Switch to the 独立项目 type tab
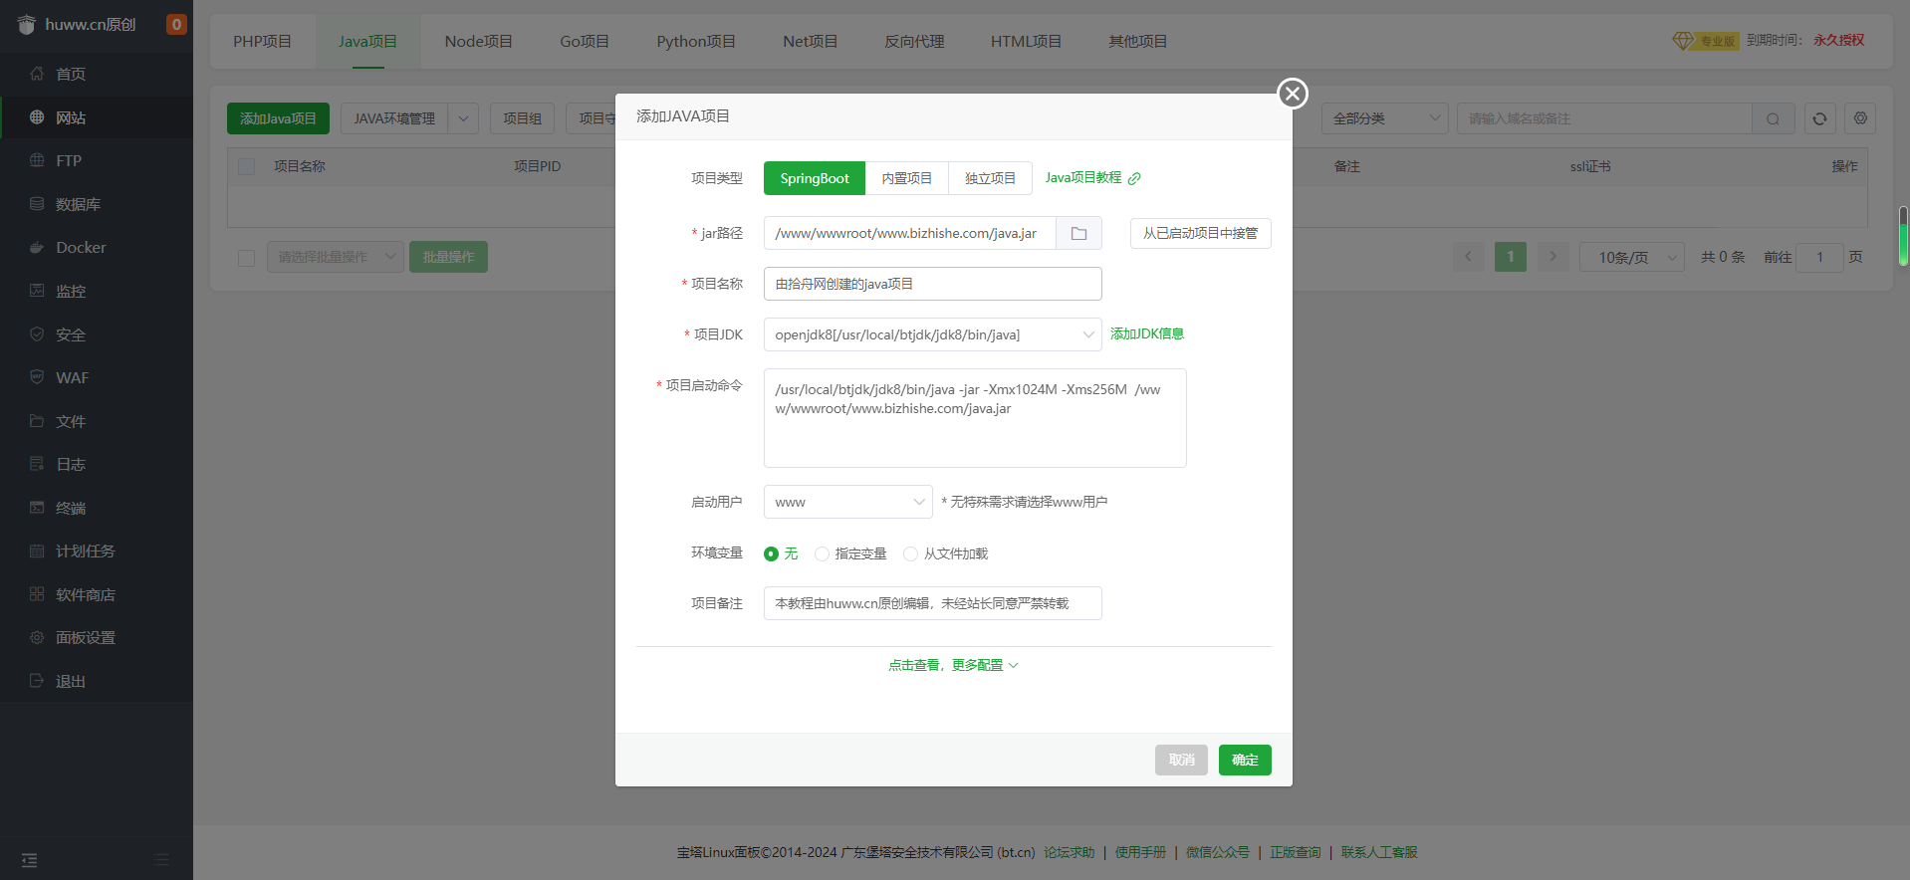Viewport: 1910px width, 880px height. tap(990, 178)
